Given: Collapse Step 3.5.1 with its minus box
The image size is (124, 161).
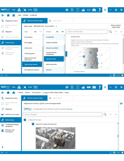Looking at the screenshot, I should [x=33, y=124].
